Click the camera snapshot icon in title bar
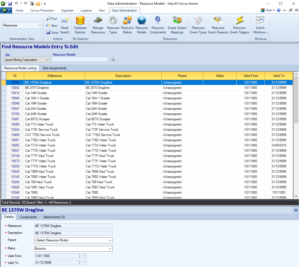299x267 pixels. point(32,3)
